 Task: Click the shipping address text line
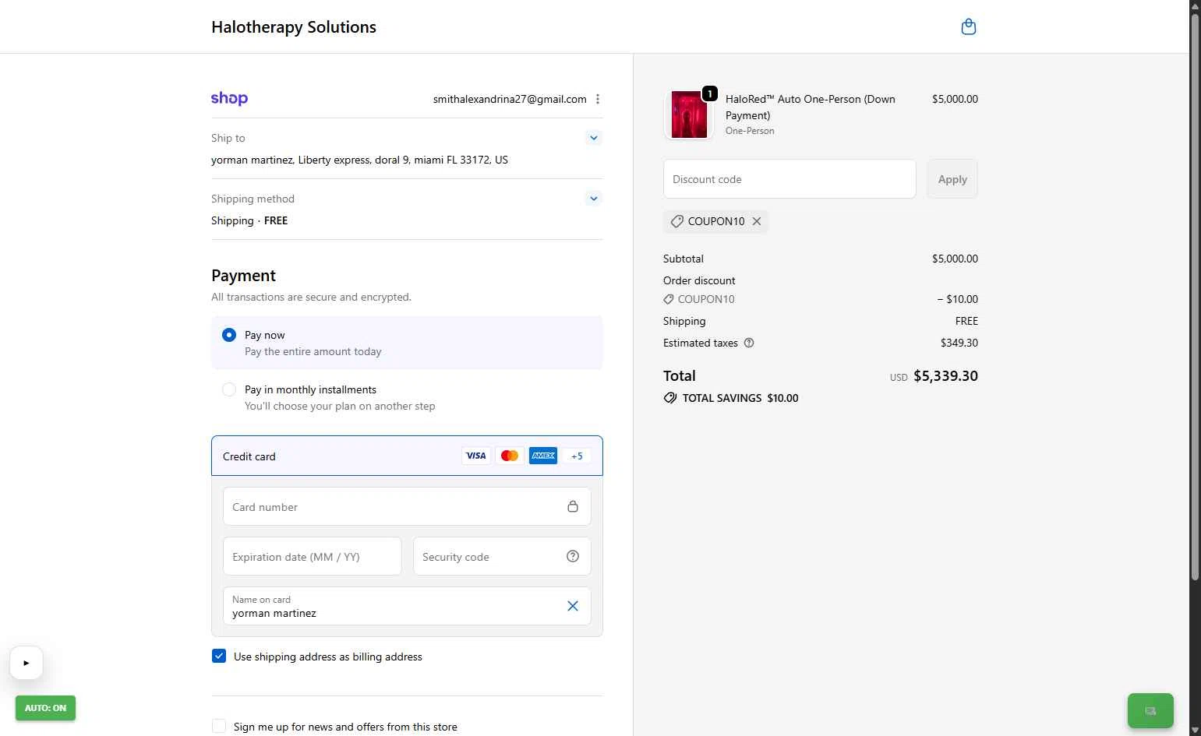(x=359, y=160)
